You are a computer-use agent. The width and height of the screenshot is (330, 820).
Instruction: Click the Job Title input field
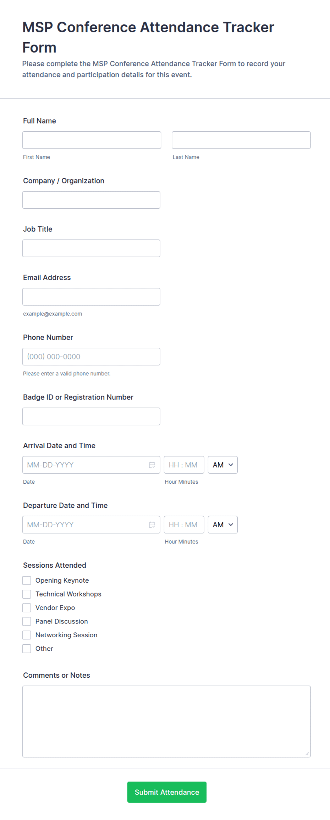click(x=91, y=248)
